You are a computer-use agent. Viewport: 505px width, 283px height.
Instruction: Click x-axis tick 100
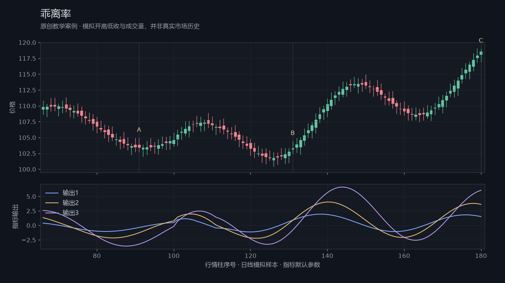pyautogui.click(x=174, y=255)
